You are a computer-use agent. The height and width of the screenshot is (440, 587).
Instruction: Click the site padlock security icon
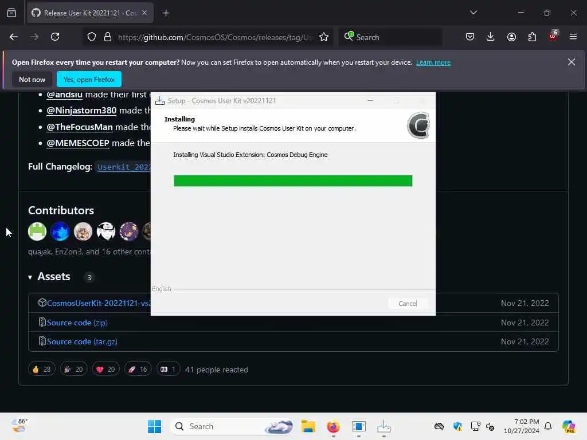(108, 37)
